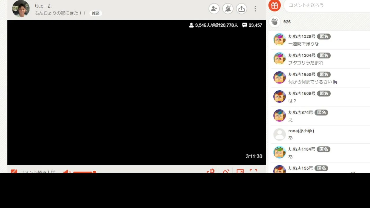Open streamer りょーた profile picture
Image resolution: width=370 pixels, height=208 pixels.
(21, 9)
